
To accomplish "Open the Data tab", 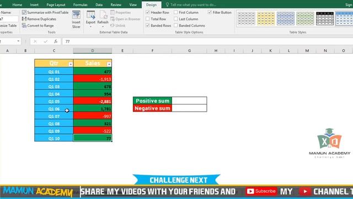I will (99, 5).
